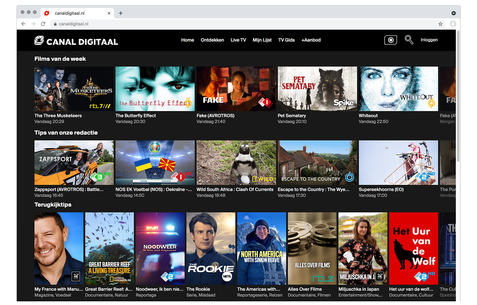Open Miljuschka in Japan poster
This screenshot has height=305, width=477.
[x=363, y=249]
